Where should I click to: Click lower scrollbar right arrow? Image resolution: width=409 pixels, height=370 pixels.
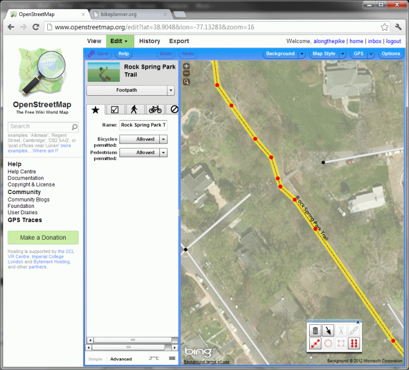(175, 348)
